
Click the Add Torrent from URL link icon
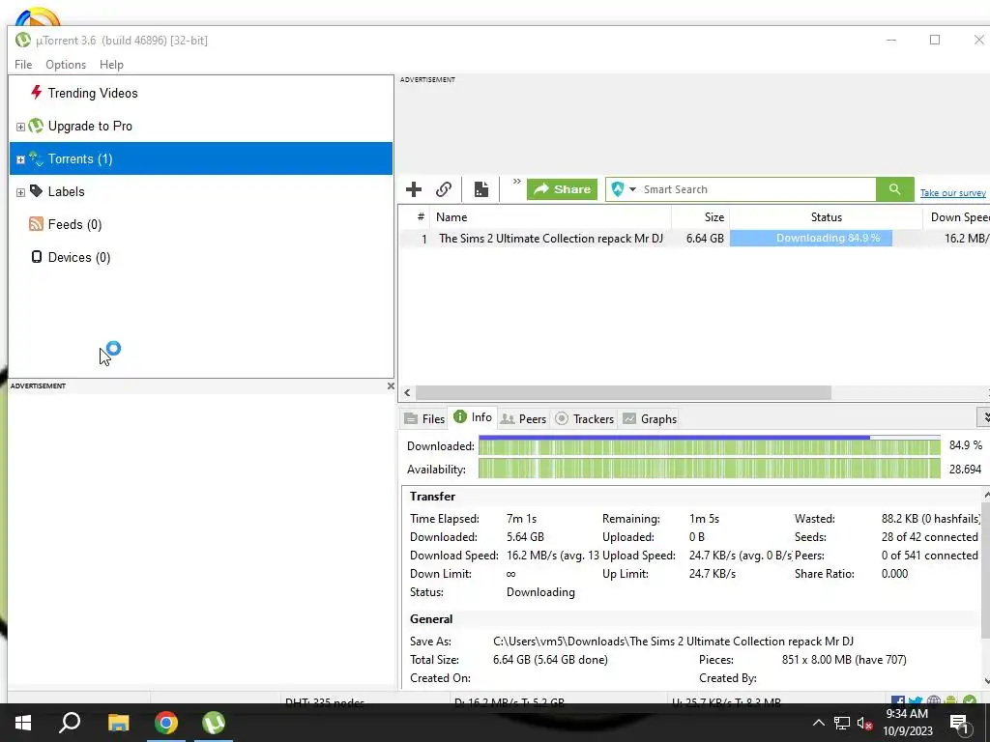(x=443, y=189)
